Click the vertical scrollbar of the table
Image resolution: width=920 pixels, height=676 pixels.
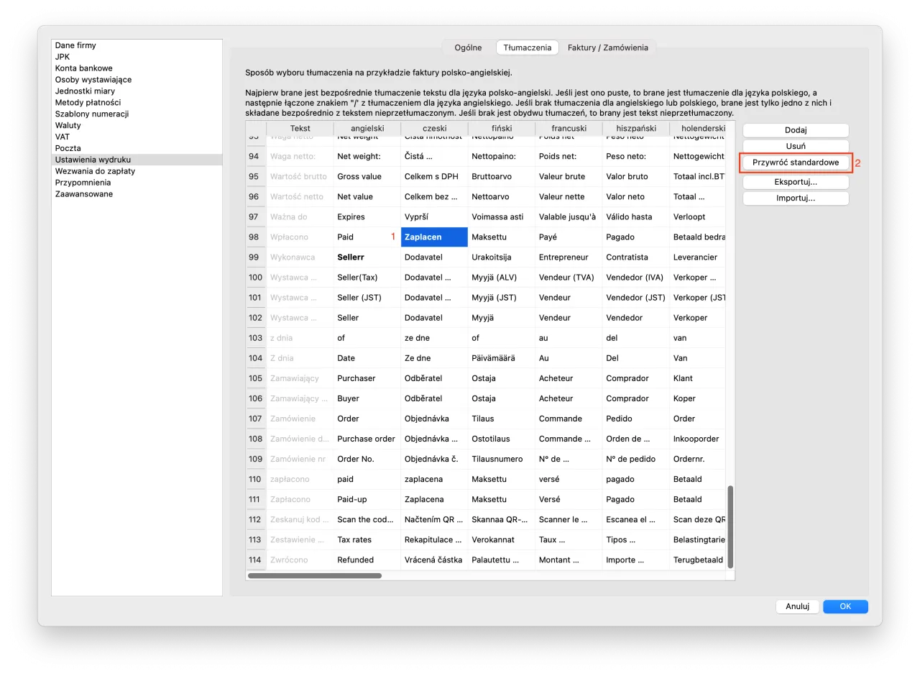point(730,526)
